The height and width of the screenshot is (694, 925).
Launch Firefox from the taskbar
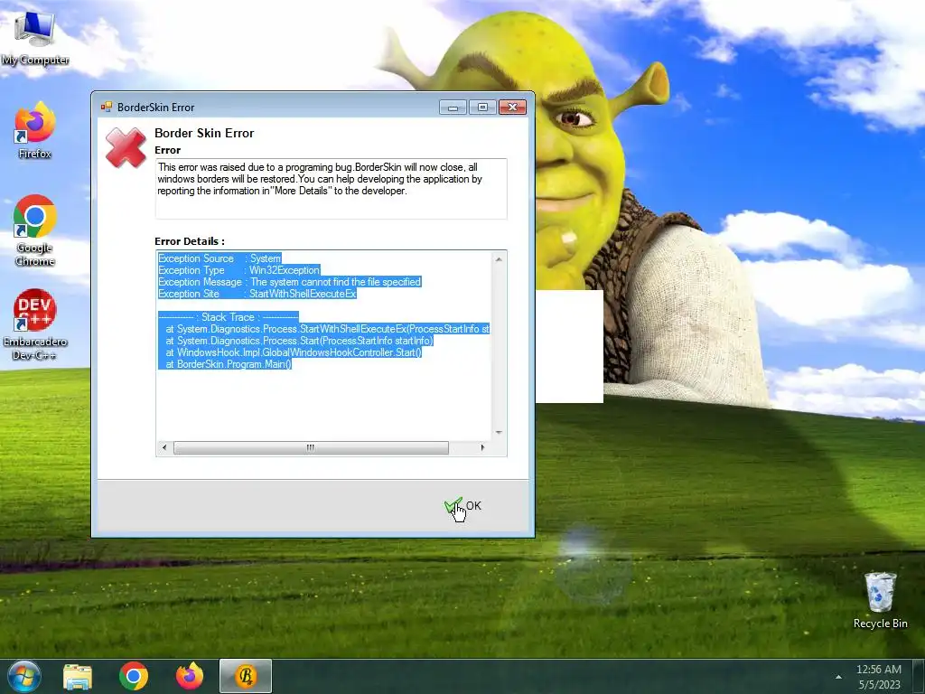190,676
